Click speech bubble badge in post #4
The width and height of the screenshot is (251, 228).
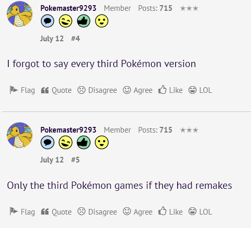pos(48,21)
